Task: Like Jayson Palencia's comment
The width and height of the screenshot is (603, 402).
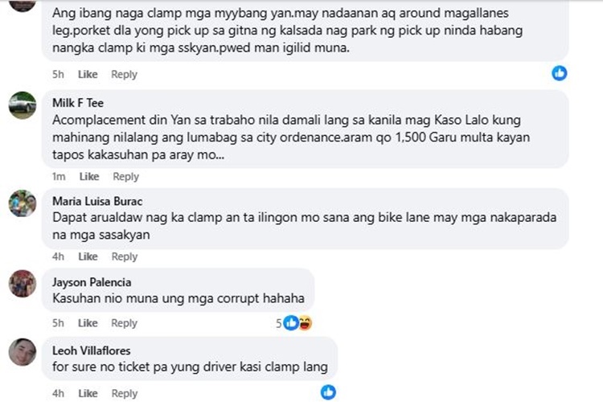Action: tap(88, 323)
